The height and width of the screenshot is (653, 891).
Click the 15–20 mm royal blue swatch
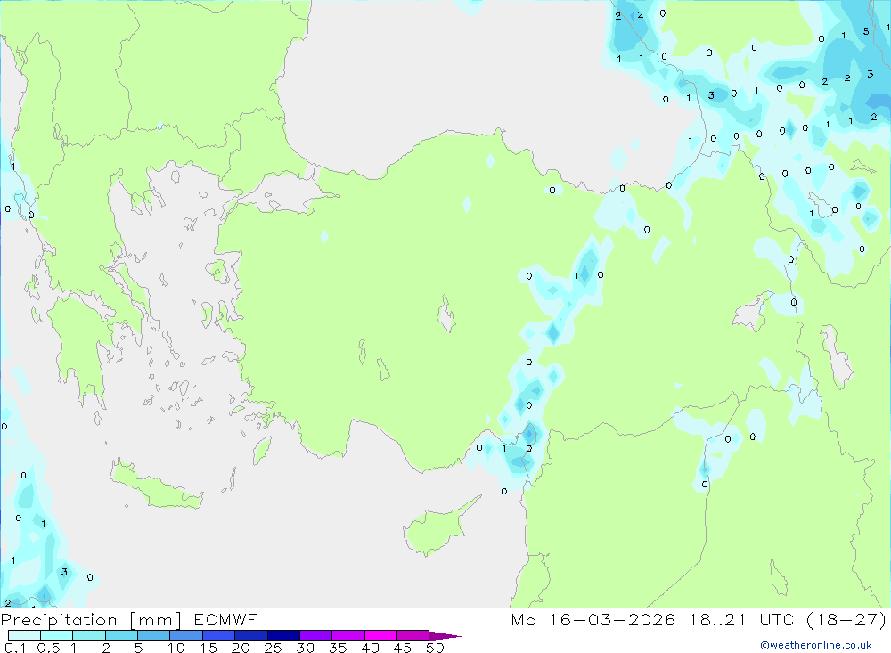[x=219, y=635]
